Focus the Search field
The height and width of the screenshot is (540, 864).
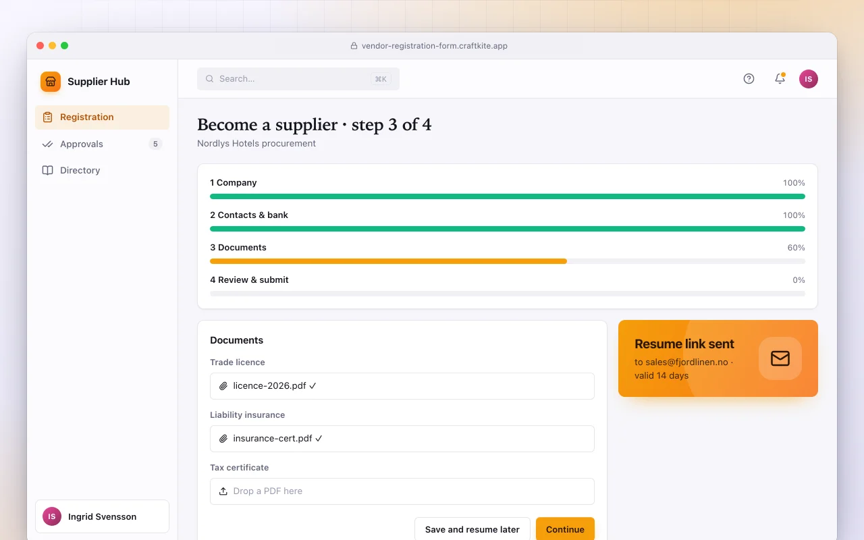298,79
